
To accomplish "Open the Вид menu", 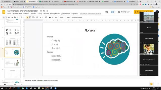I will point(21,13).
